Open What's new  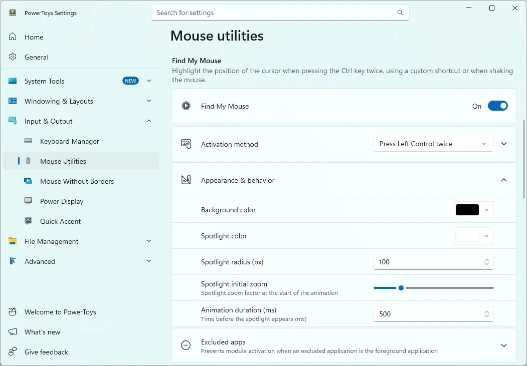[81, 332]
